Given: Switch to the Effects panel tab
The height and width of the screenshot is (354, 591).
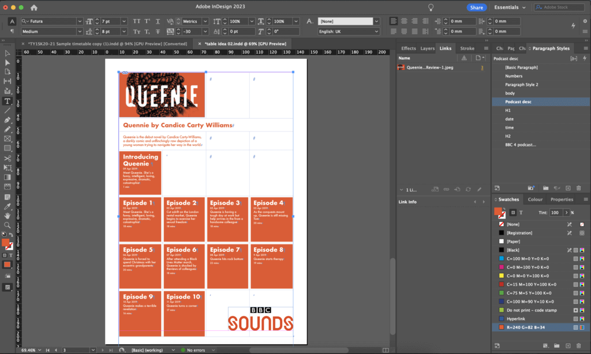Looking at the screenshot, I should coord(408,48).
